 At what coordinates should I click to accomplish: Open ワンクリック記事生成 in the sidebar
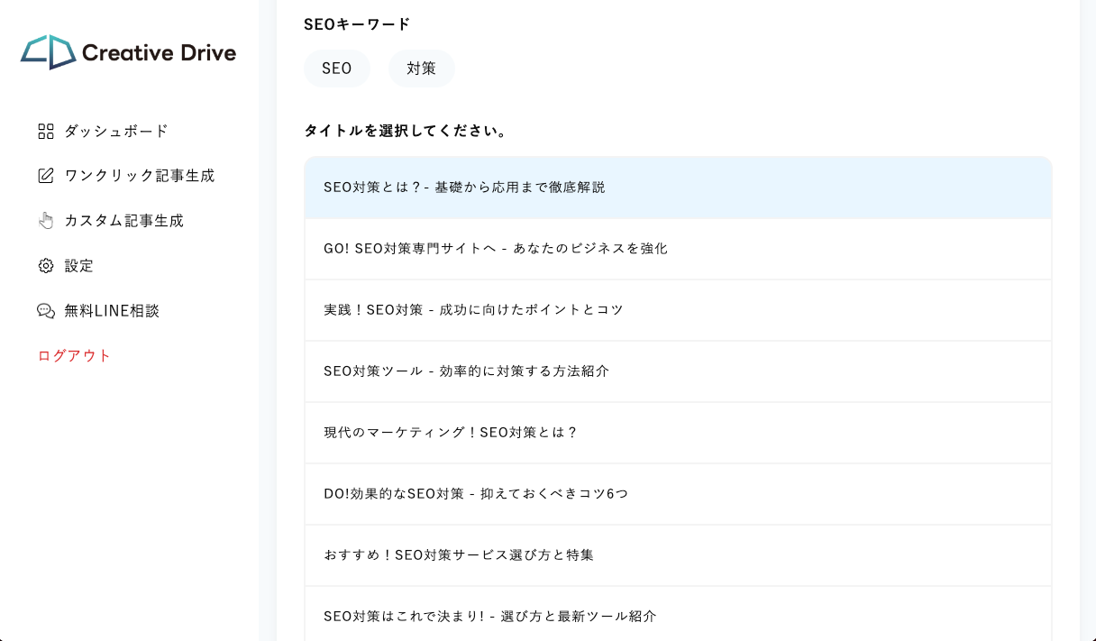tap(140, 176)
